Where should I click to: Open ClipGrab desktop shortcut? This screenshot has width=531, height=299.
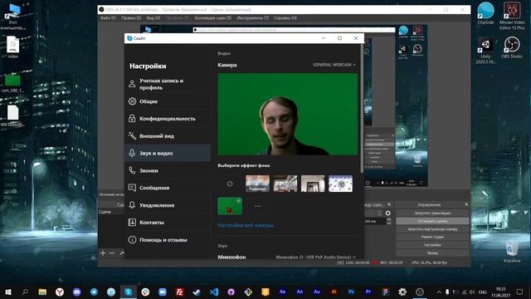(485, 13)
